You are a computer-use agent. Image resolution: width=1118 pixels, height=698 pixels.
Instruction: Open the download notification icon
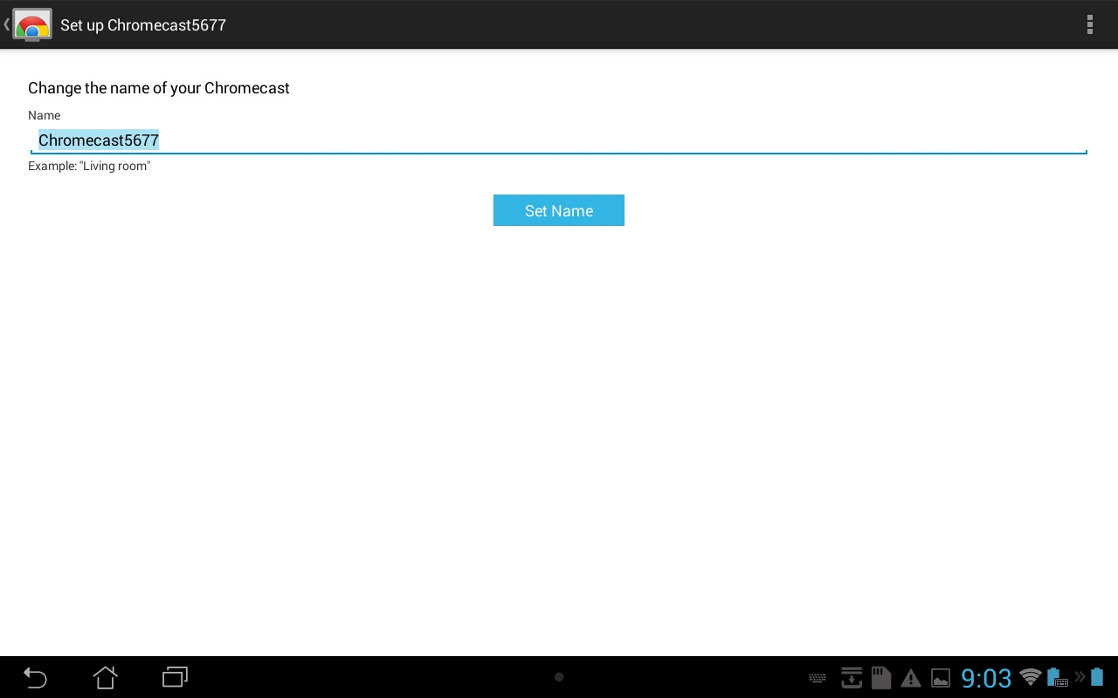pos(852,677)
